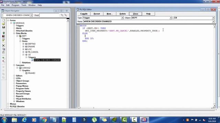
Task: Open the File menu
Action: [2, 5]
